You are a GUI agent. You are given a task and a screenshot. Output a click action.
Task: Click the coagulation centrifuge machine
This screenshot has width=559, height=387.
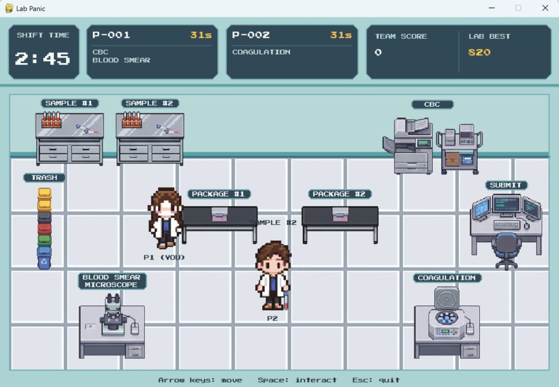click(447, 314)
